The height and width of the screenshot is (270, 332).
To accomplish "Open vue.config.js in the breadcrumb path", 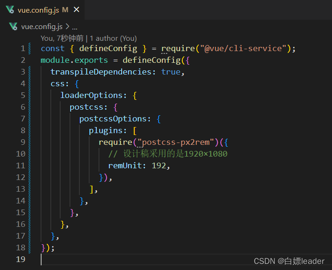I will pyautogui.click(x=42, y=27).
